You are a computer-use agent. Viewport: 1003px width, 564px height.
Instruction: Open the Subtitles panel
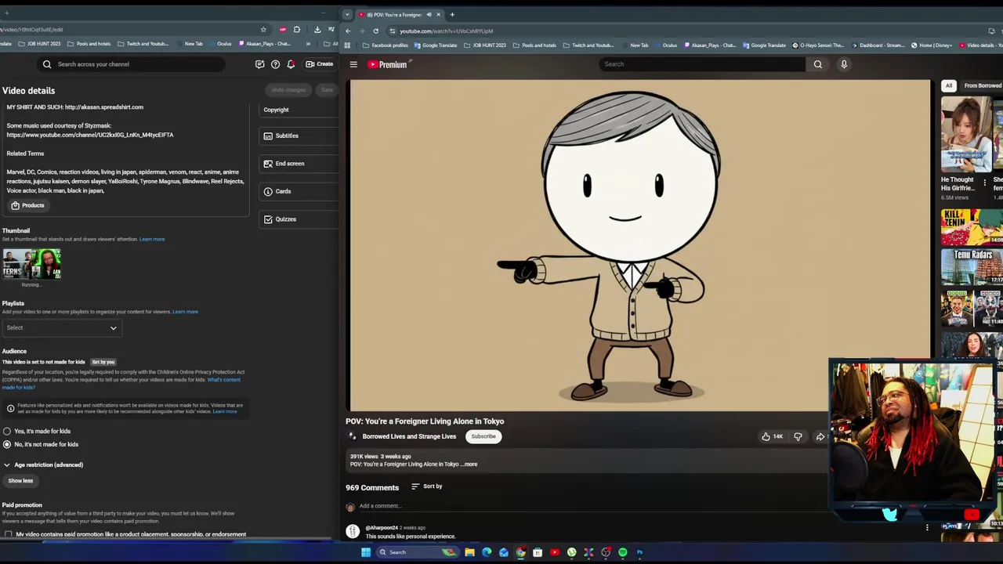click(299, 136)
